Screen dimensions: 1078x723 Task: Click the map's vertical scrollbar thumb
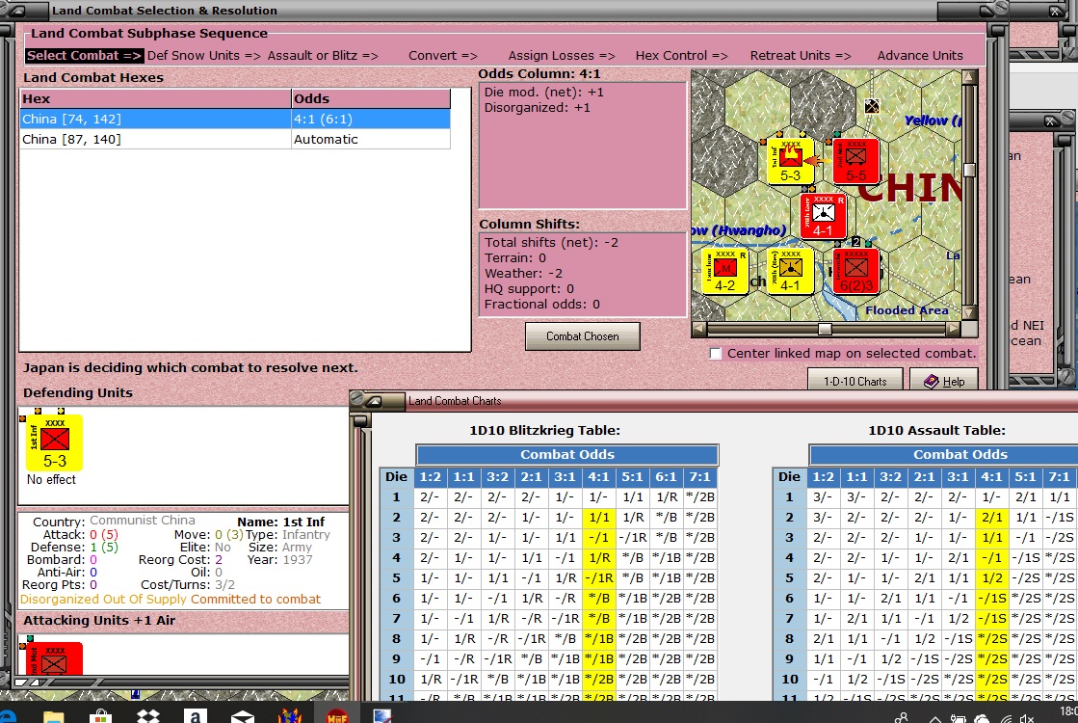(969, 170)
